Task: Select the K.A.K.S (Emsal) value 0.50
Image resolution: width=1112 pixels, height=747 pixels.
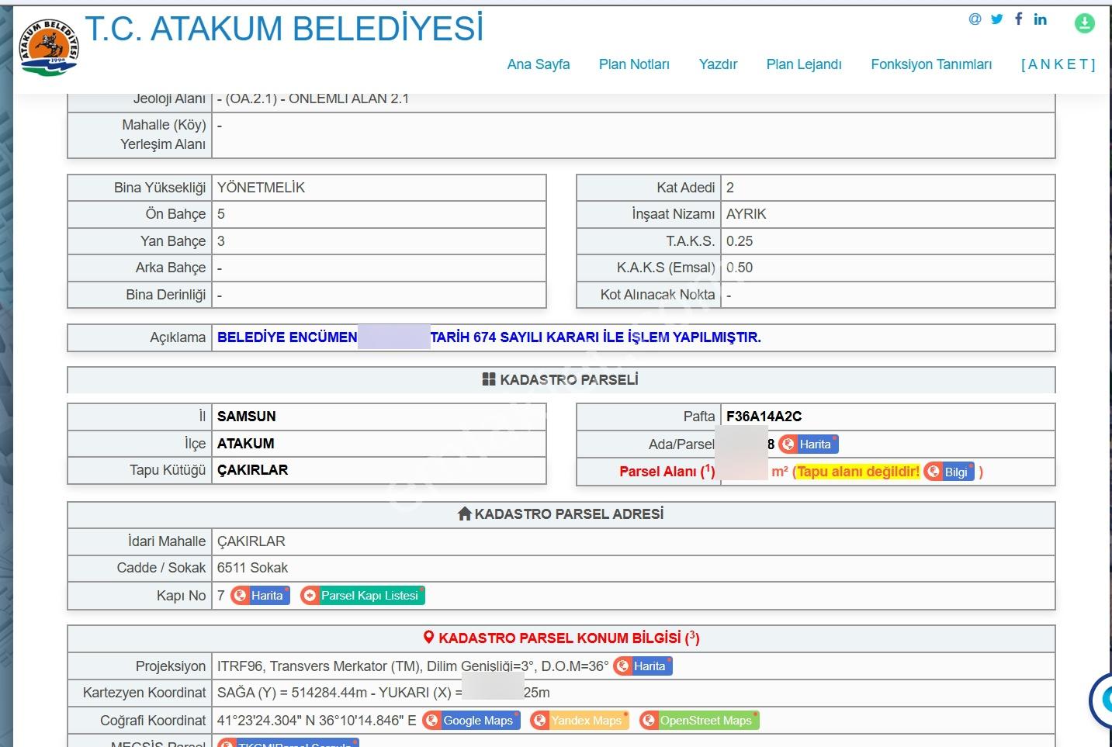Action: click(740, 268)
